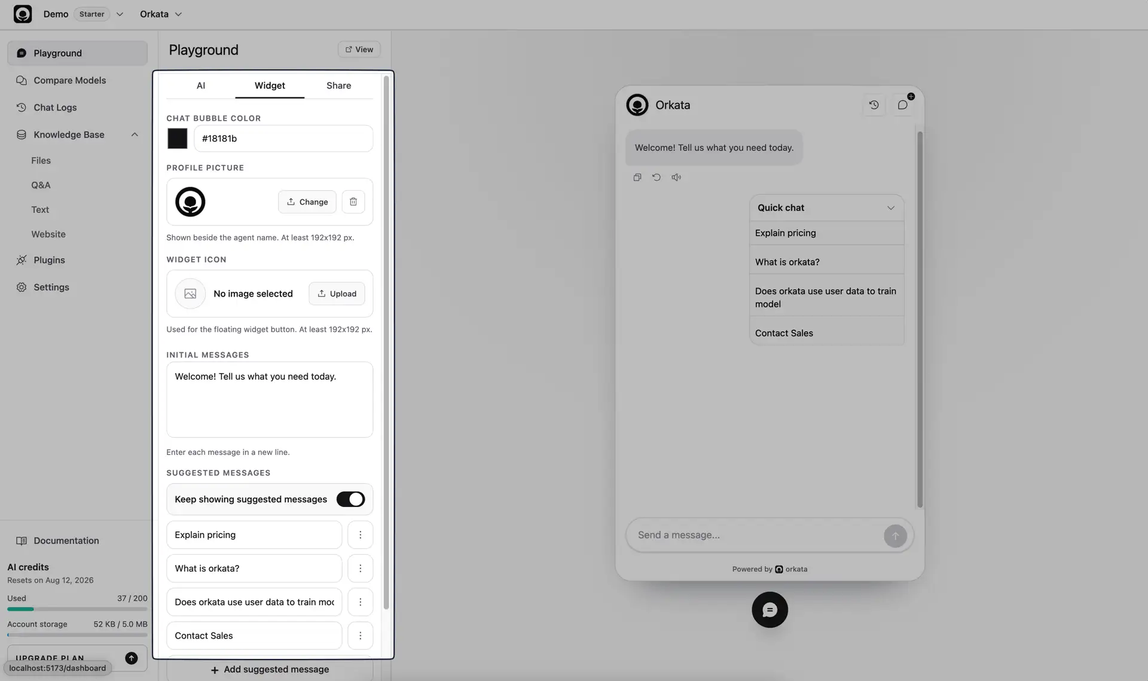Collapse the Knowledge Base section chevron
1148x681 pixels.
point(135,135)
